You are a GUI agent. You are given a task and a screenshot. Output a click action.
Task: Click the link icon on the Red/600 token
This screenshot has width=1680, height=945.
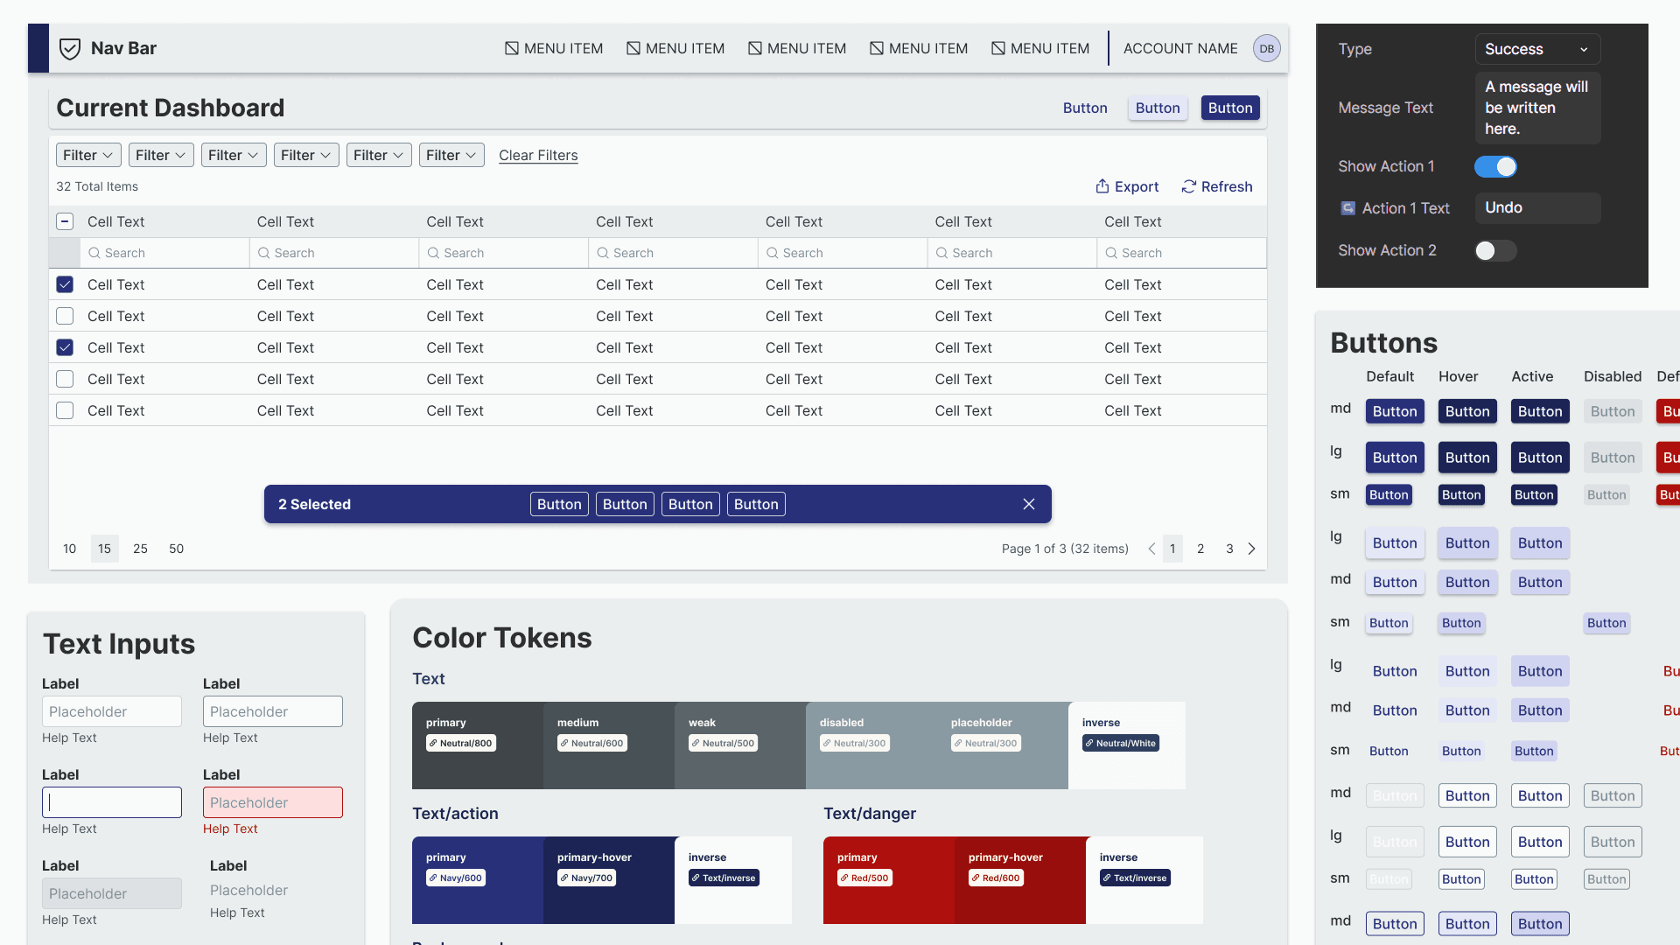976,878
